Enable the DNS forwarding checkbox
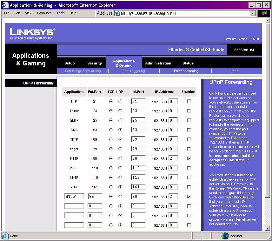 (x=189, y=130)
